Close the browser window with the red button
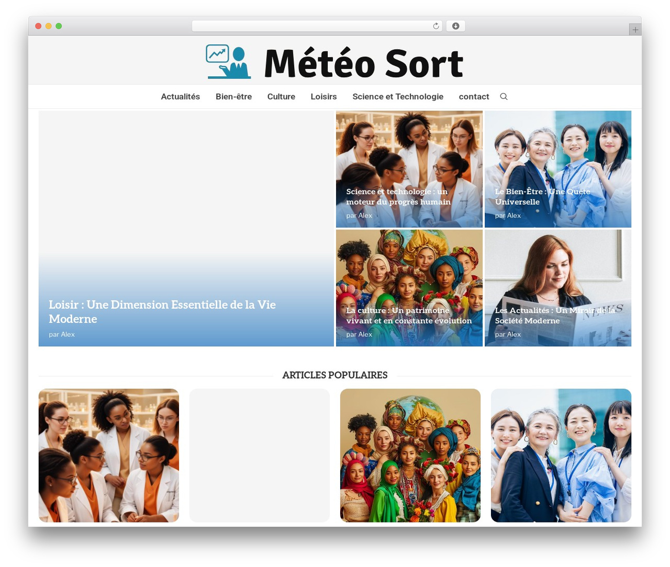This screenshot has height=567, width=670. click(38, 26)
